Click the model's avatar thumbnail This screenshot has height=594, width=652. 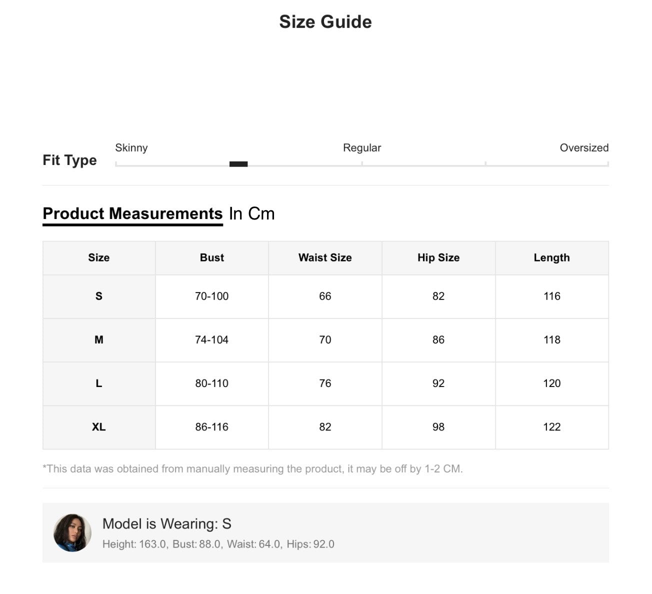click(72, 532)
